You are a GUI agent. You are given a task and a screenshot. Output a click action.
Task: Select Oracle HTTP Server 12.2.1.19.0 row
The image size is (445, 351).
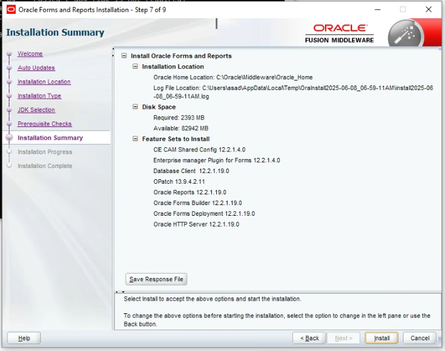196,225
